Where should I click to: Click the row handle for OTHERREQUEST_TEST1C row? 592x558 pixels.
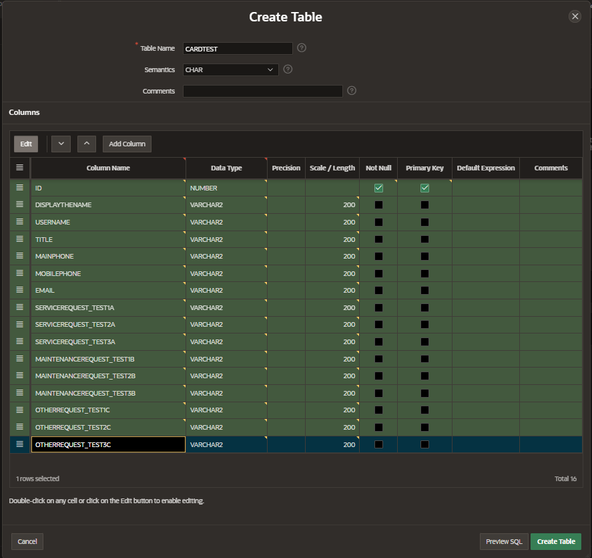(19, 410)
